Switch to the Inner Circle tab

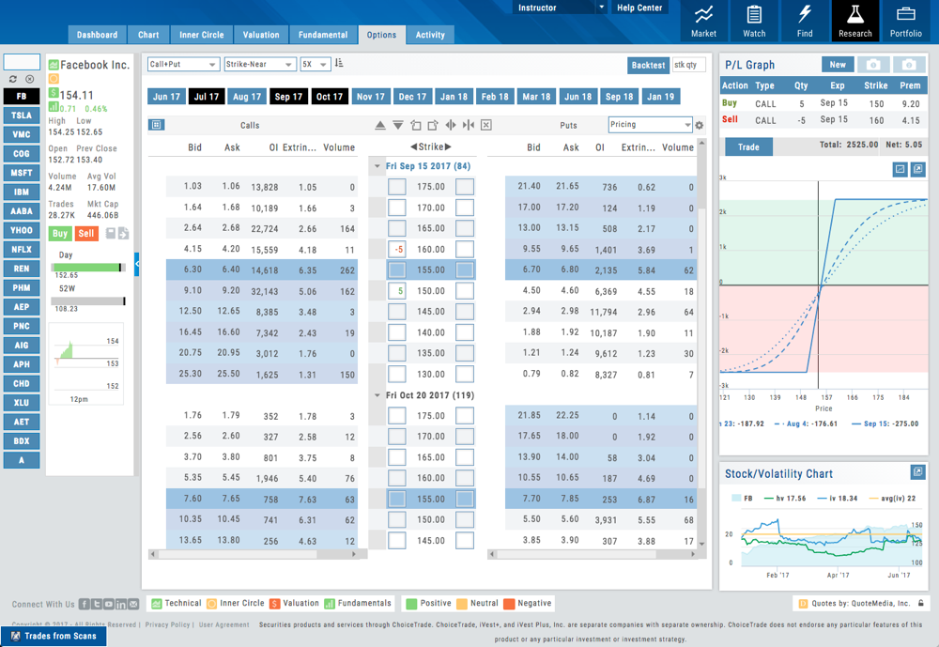tap(202, 35)
